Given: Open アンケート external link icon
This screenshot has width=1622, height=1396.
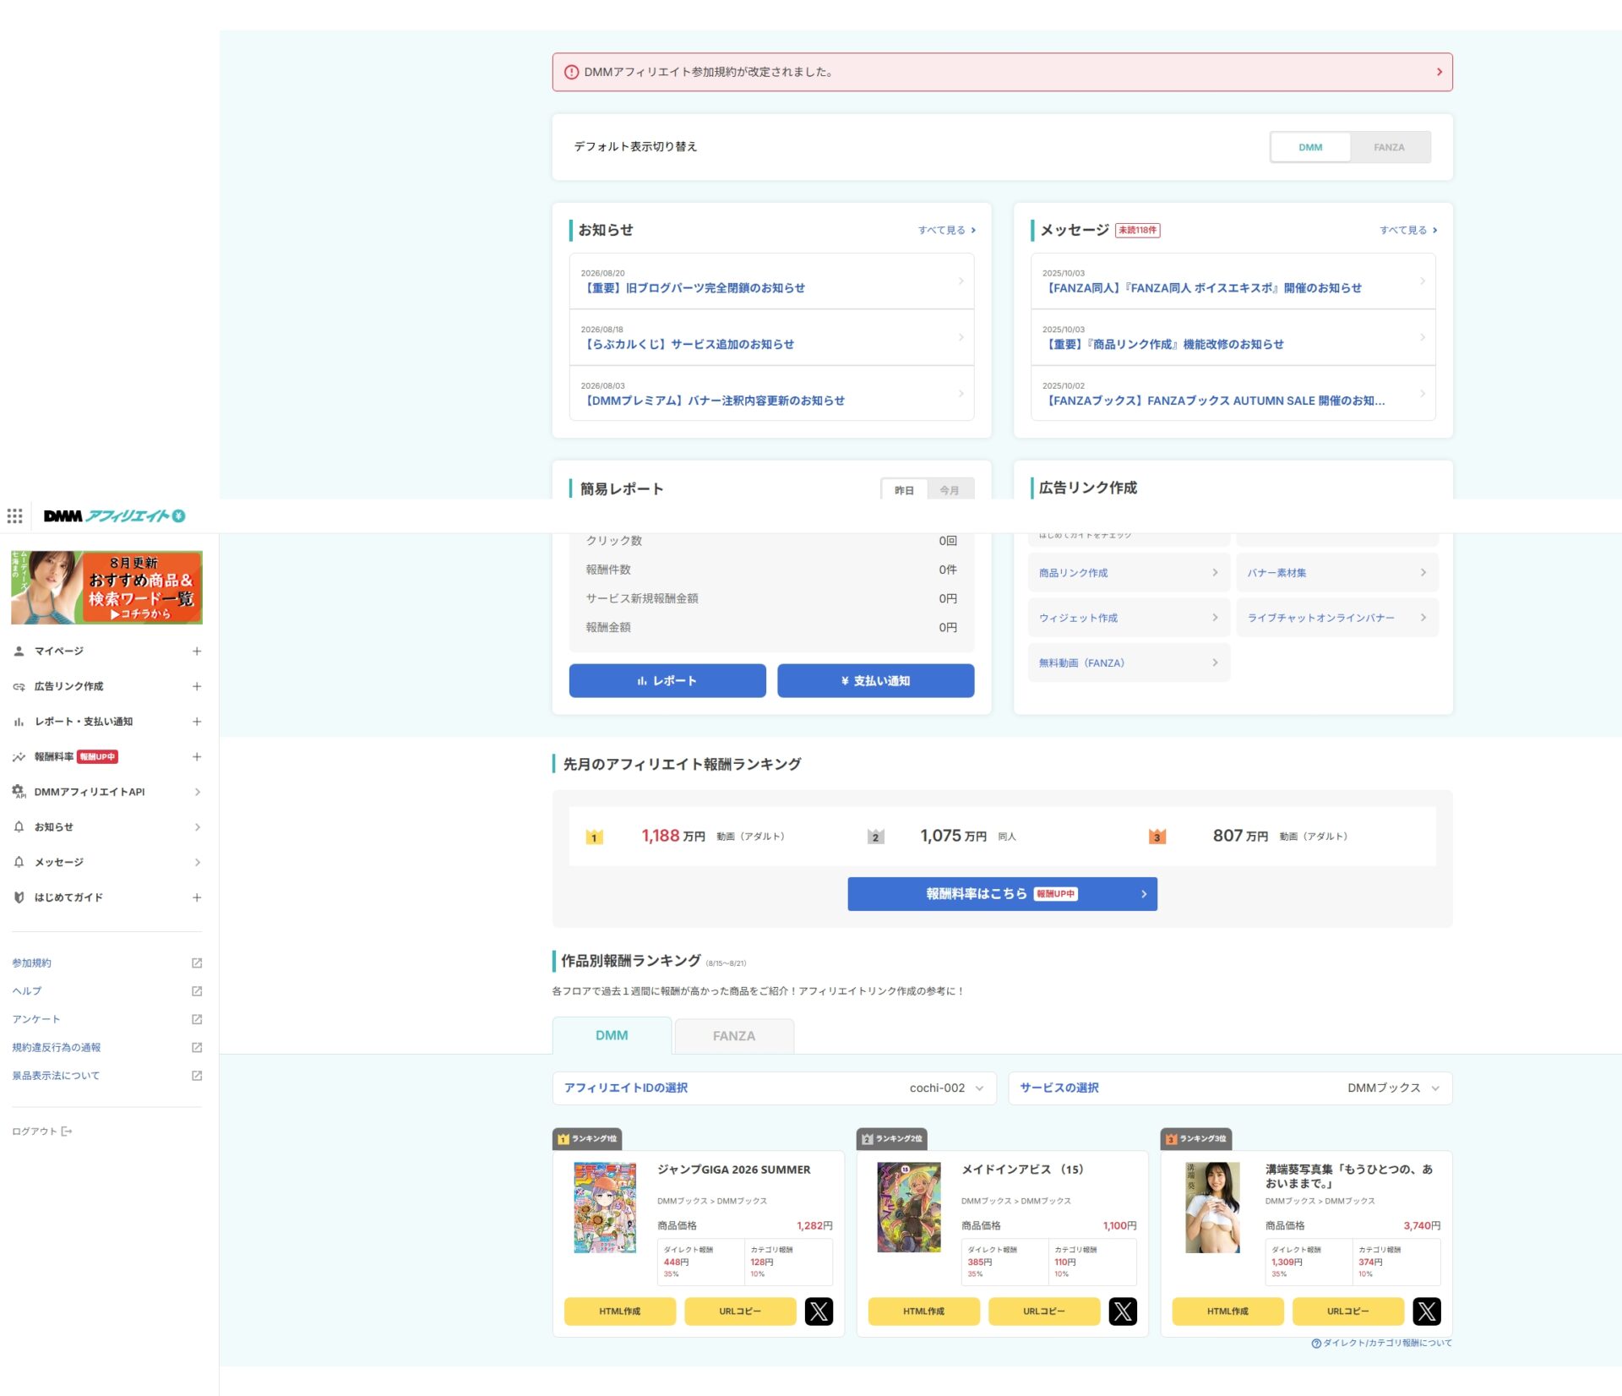Looking at the screenshot, I should 197,1019.
